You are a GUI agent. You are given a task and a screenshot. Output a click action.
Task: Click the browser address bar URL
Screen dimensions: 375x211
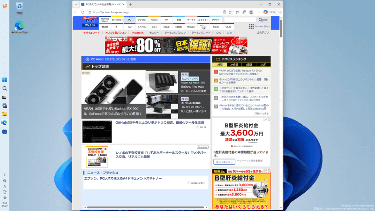[111, 12]
